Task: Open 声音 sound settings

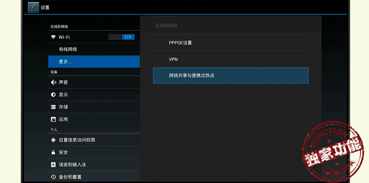Action: [x=94, y=82]
